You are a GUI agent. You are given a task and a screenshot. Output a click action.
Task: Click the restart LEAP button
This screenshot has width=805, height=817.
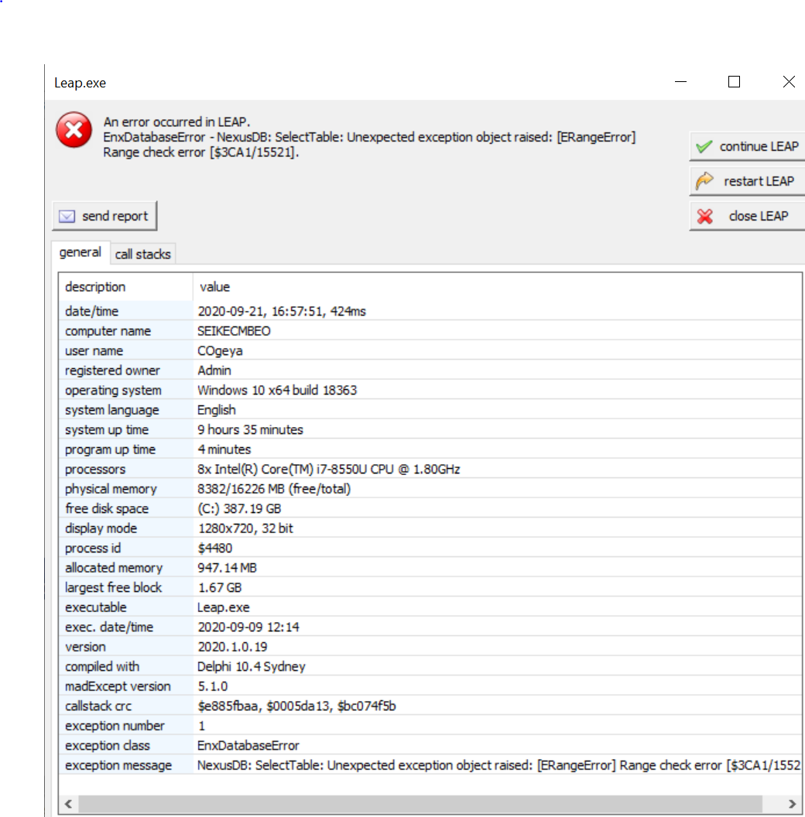pyautogui.click(x=747, y=181)
